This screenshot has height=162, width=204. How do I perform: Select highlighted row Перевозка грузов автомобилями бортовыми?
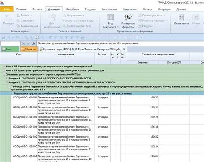pyautogui.click(x=102, y=93)
